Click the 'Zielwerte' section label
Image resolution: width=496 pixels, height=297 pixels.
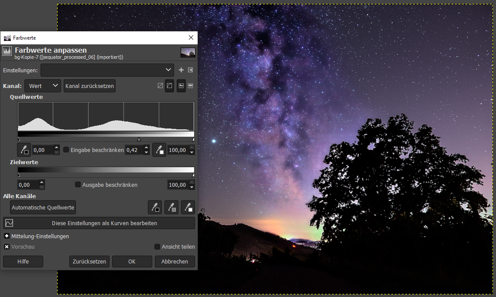[x=24, y=162]
